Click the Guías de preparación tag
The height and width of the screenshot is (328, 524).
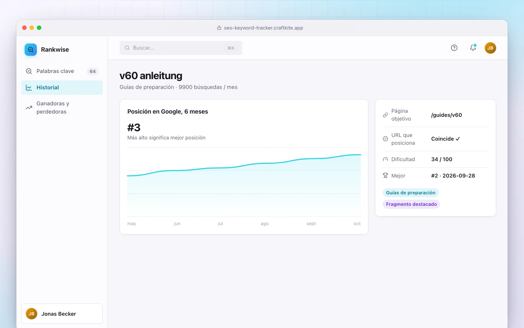[411, 193]
